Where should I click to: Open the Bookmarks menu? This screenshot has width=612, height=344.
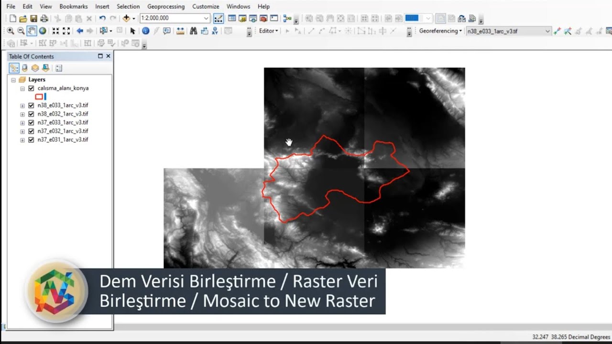[74, 6]
